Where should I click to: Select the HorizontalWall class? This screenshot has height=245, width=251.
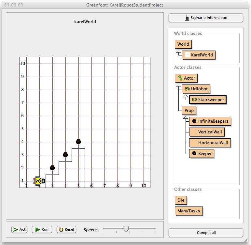(x=210, y=143)
